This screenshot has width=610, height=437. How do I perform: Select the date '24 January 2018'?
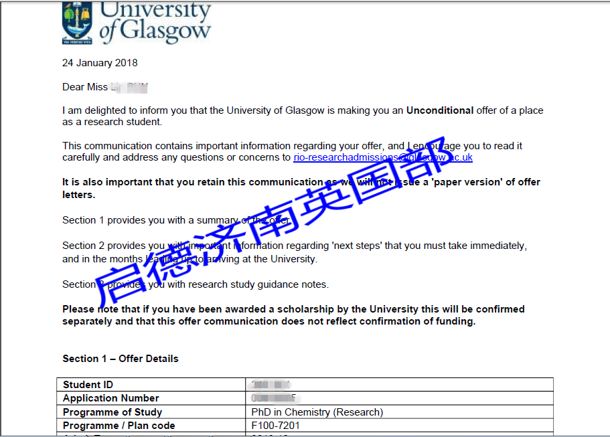[x=100, y=63]
